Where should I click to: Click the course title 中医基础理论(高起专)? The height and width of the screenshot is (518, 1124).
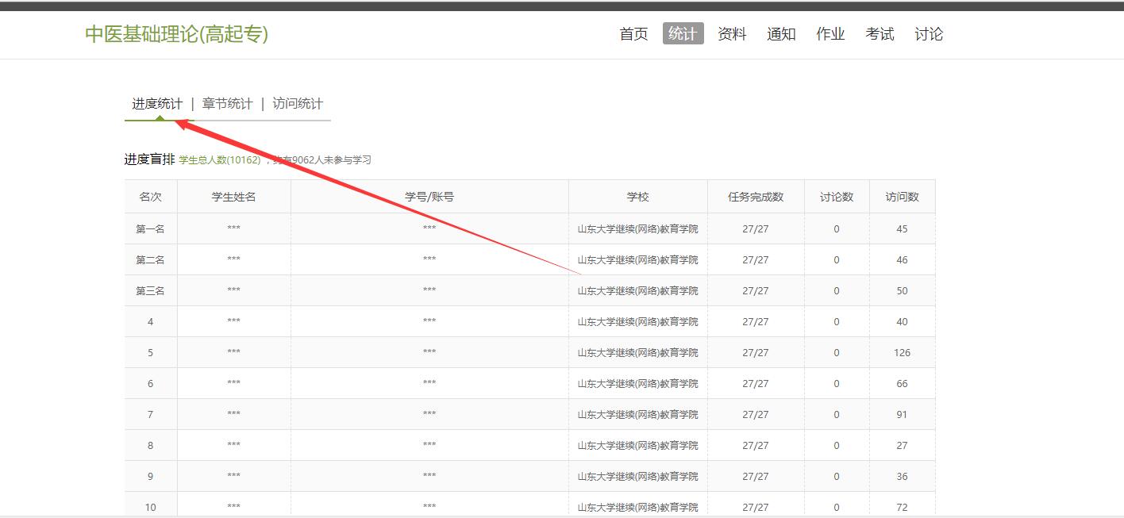click(176, 34)
